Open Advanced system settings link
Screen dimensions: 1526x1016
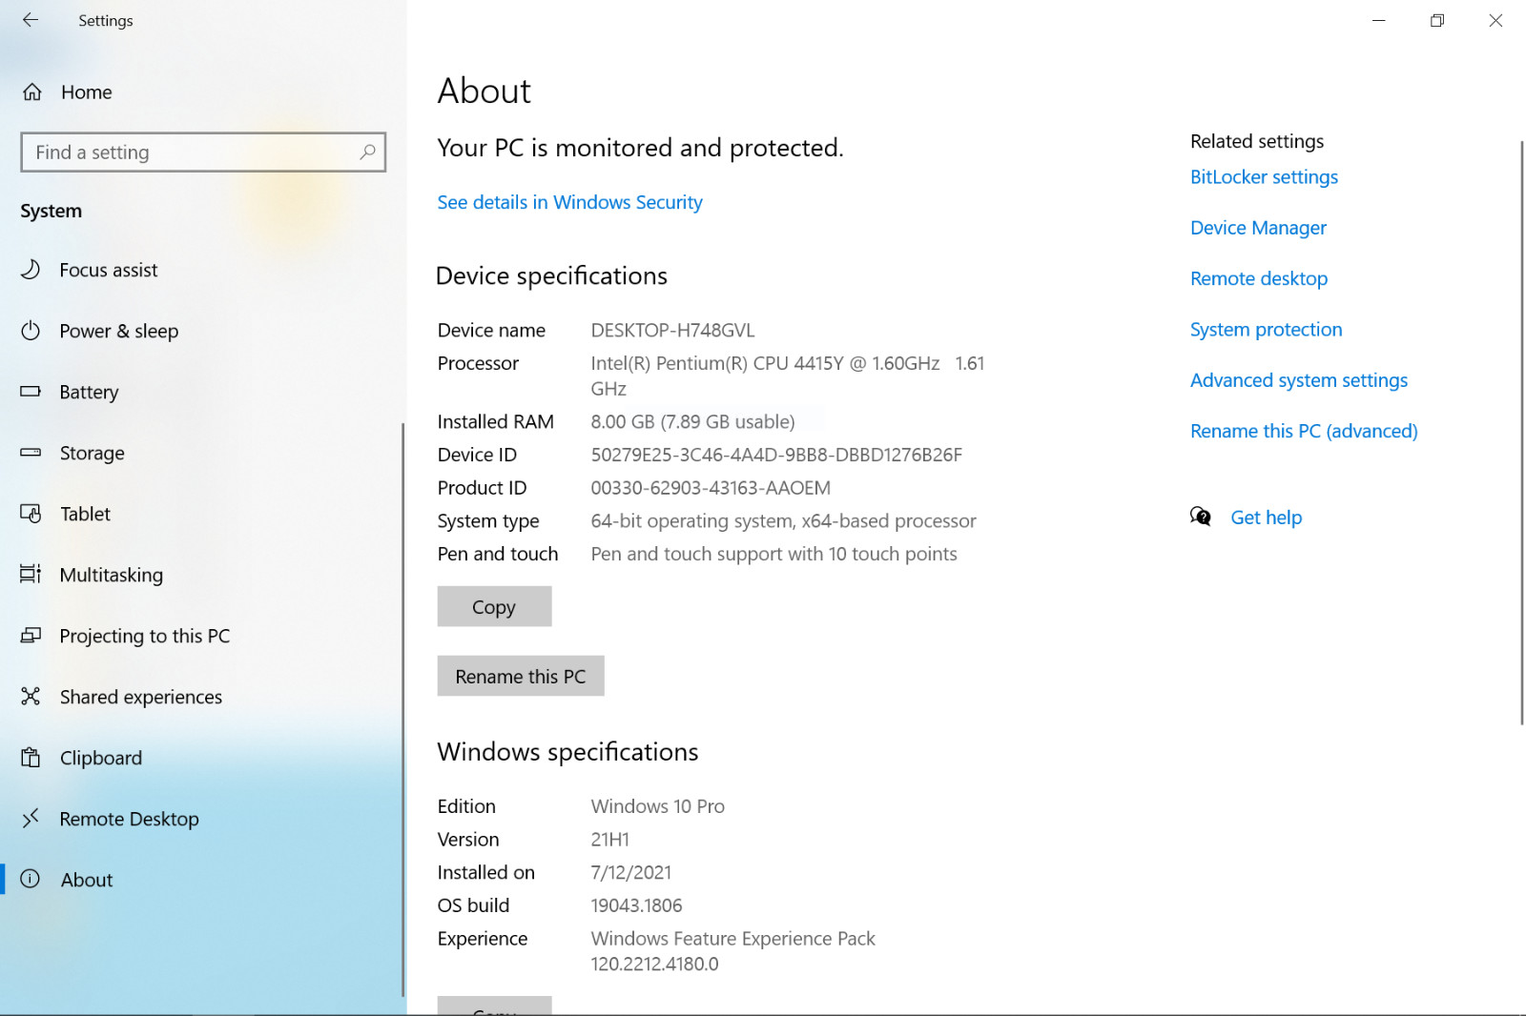[x=1299, y=380]
